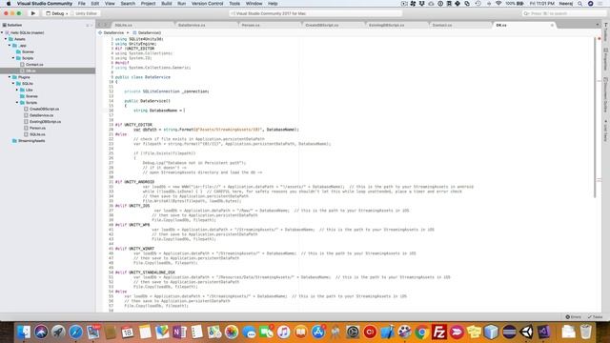Collapse the Assets folder
The image size is (610, 343).
click(x=6, y=39)
